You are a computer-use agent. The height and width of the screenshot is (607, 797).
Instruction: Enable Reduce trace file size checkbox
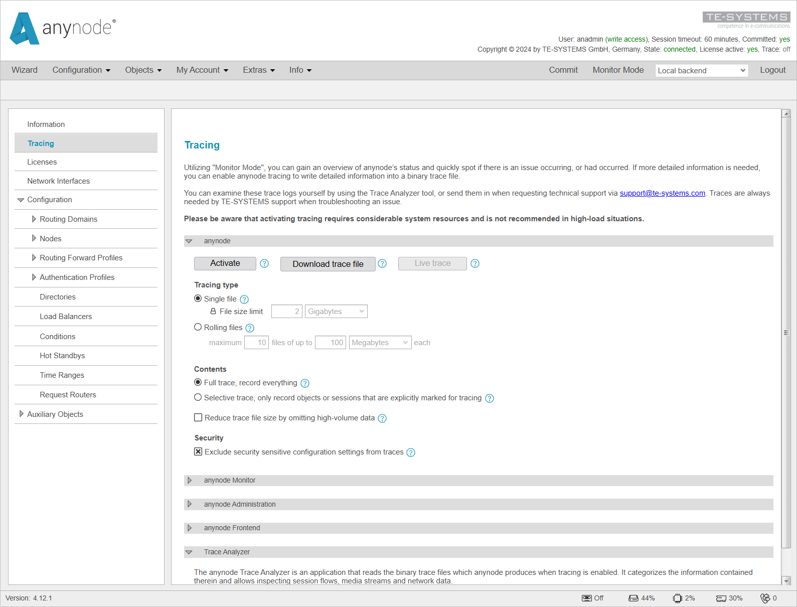tap(198, 417)
